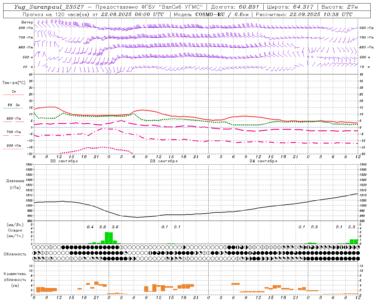
Task: Click the (гПа) unit under Давление
Action: point(15,187)
